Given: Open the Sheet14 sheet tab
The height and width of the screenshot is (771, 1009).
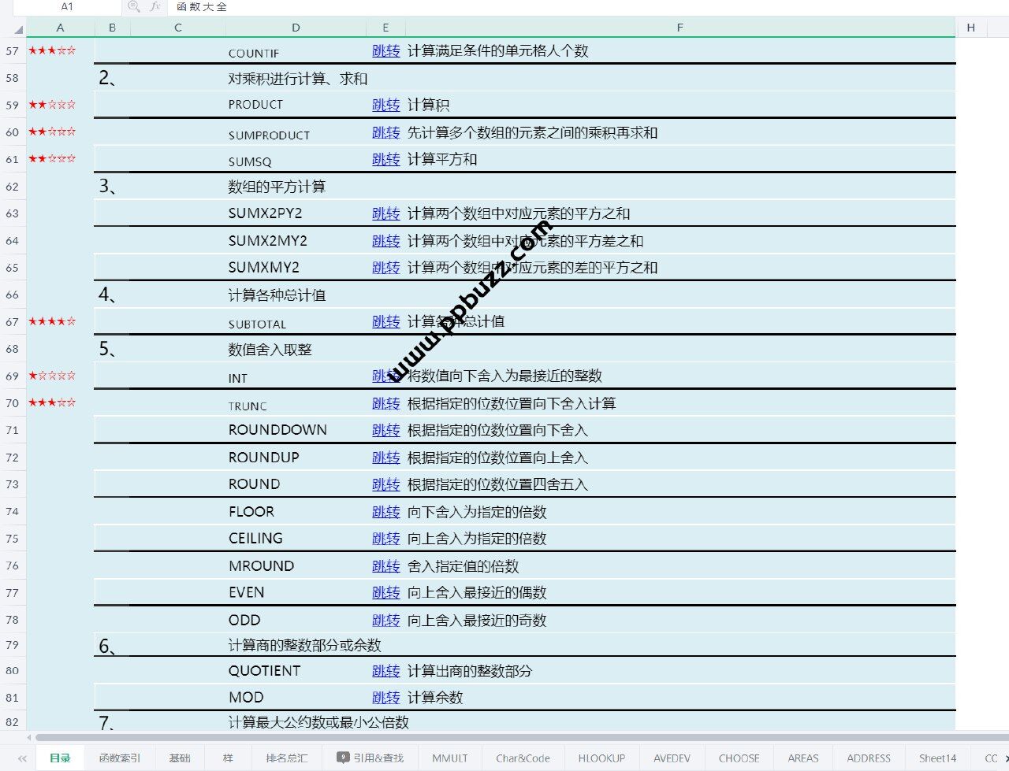Looking at the screenshot, I should tap(937, 758).
